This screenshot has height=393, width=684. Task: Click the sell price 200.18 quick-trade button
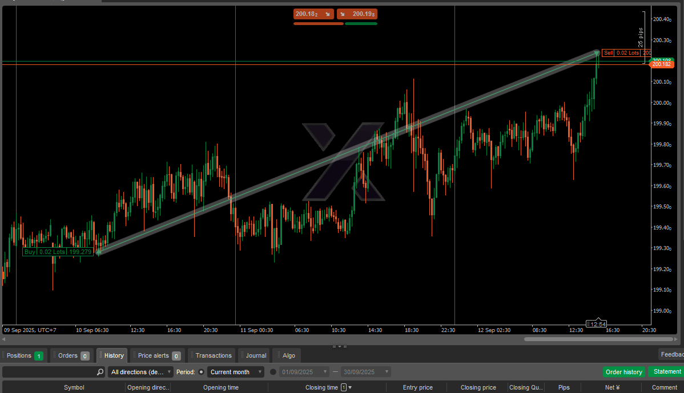tap(313, 14)
